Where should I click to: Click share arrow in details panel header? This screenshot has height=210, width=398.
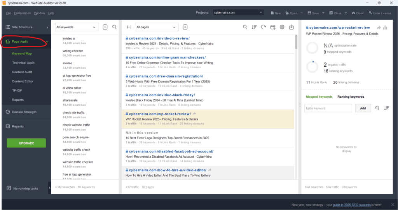[x=379, y=28]
